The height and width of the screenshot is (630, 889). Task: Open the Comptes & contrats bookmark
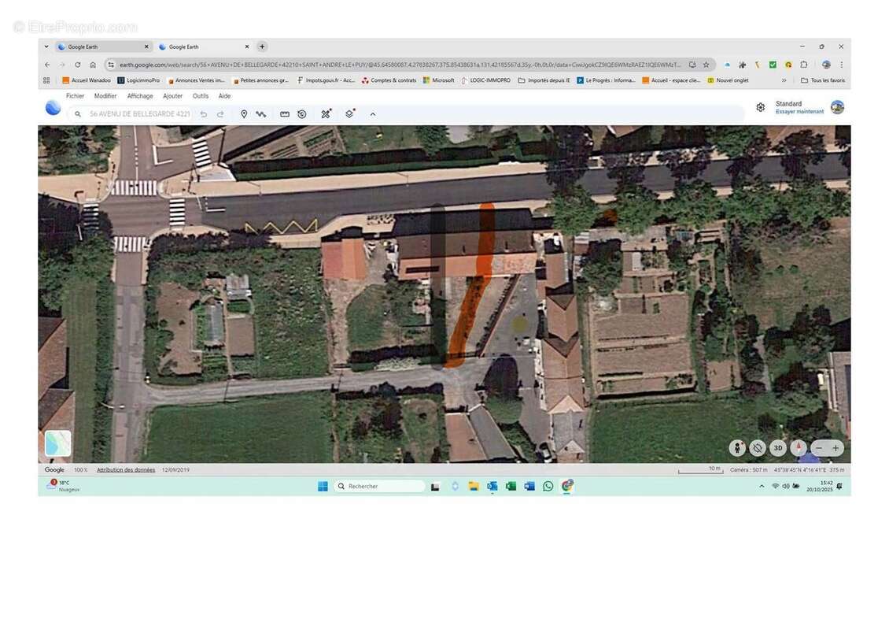coord(389,80)
